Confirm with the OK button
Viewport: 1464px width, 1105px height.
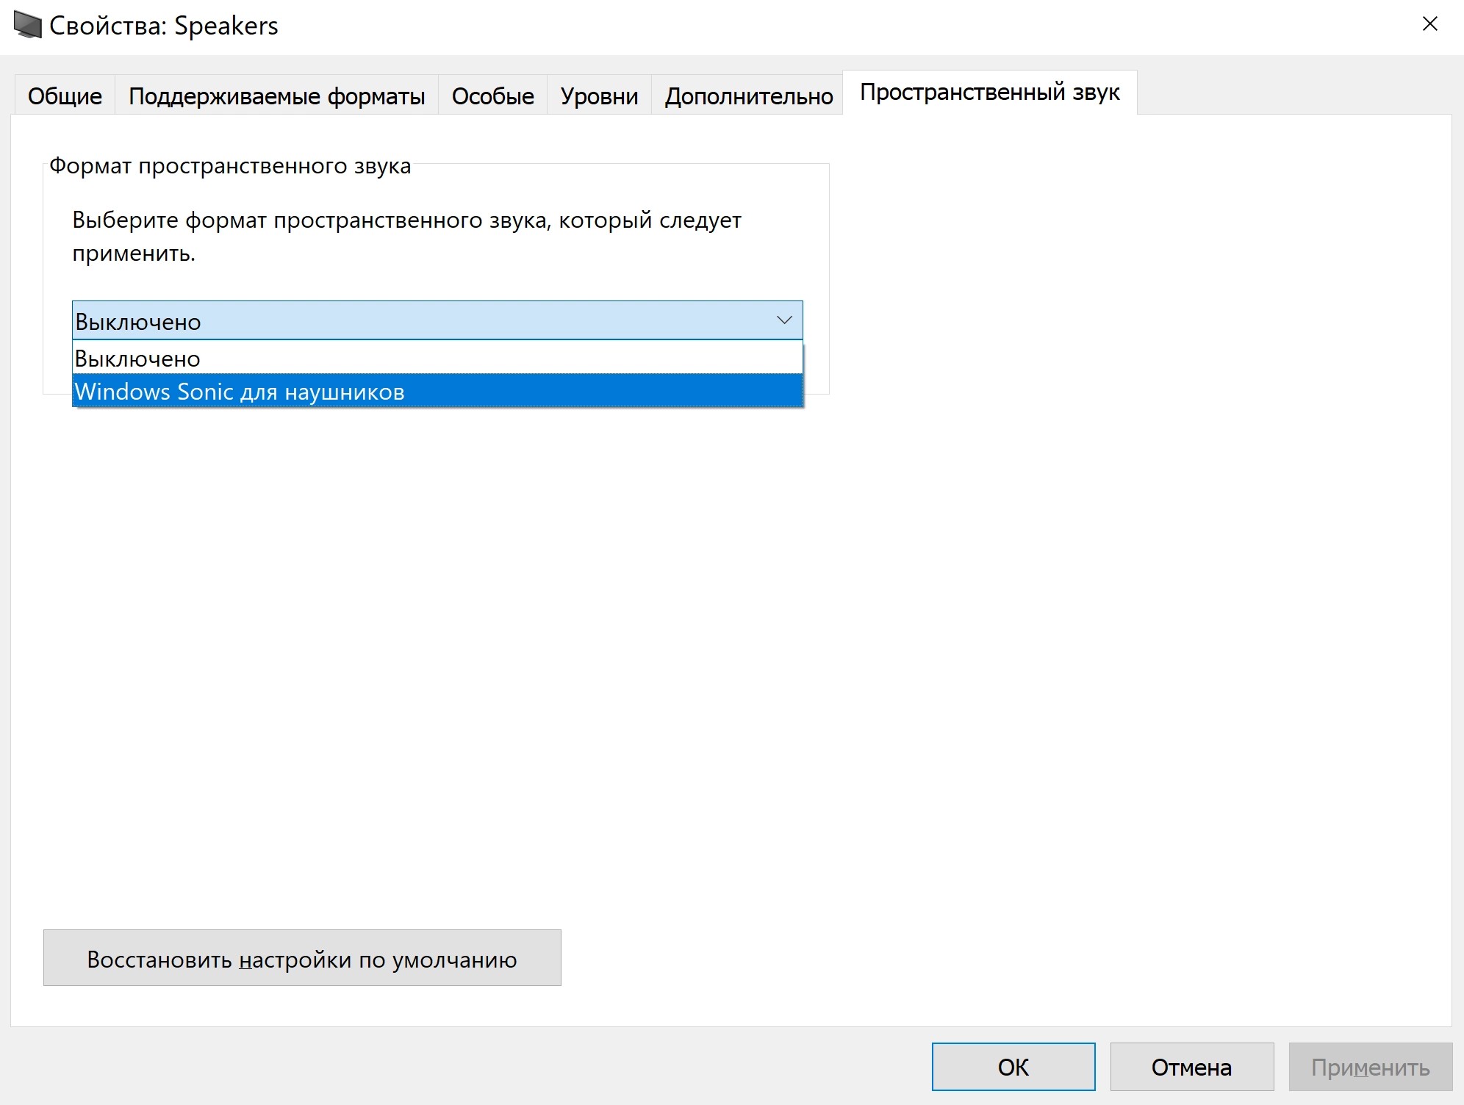tap(1013, 1067)
